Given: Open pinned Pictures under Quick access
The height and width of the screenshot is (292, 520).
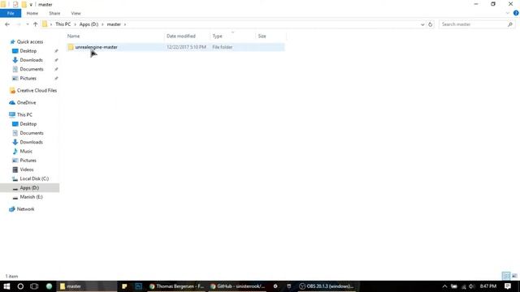Looking at the screenshot, I should [28, 79].
